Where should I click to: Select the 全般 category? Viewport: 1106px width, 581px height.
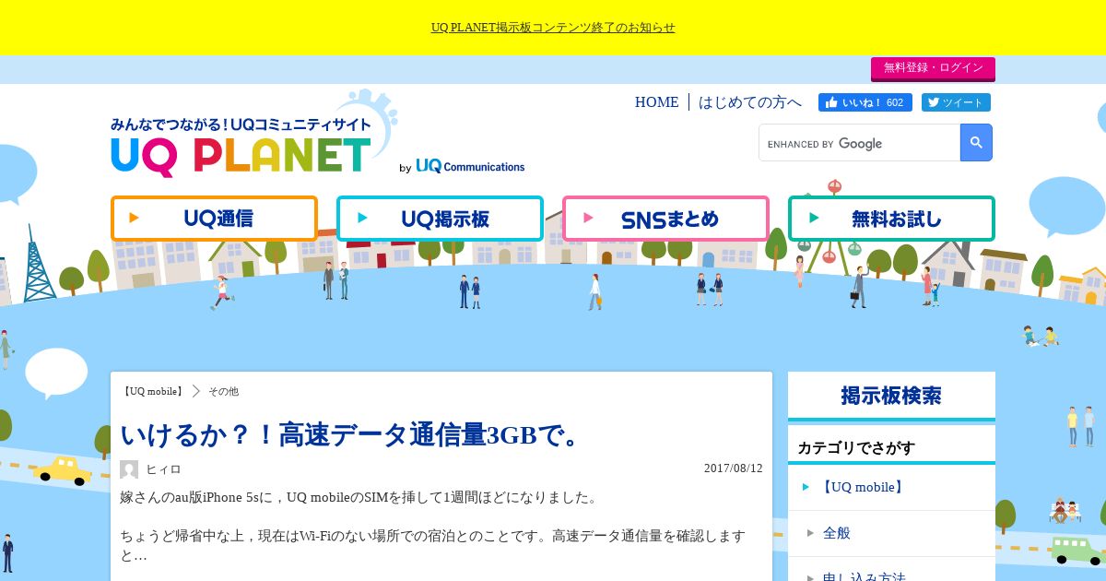click(x=891, y=533)
